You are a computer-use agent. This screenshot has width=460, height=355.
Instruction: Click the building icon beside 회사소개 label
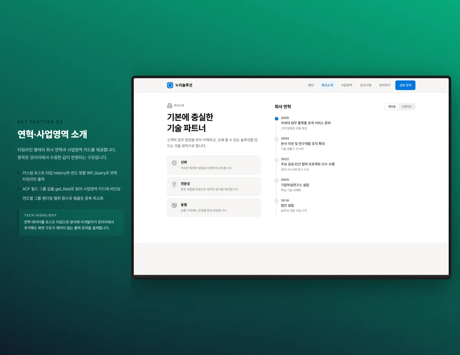click(170, 105)
